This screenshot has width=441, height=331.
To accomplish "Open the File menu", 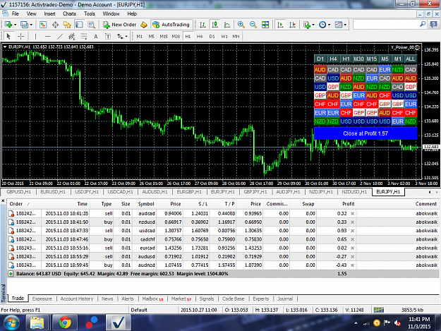I will coord(16,13).
